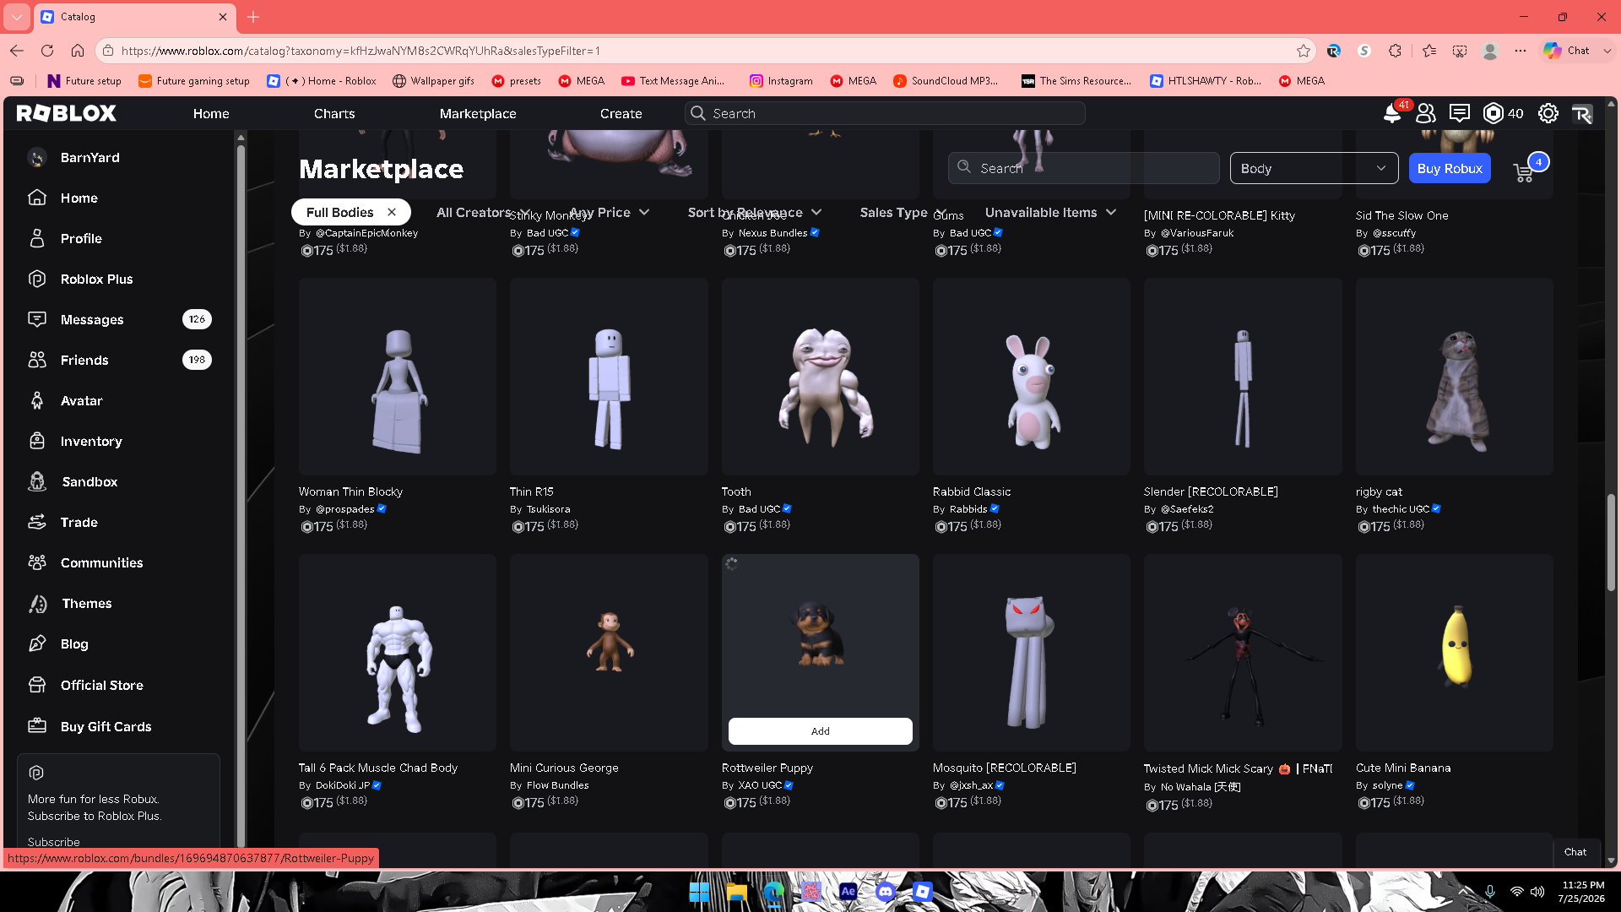Expand the Any Price filter
Screen dimensions: 1621x912
[609, 212]
